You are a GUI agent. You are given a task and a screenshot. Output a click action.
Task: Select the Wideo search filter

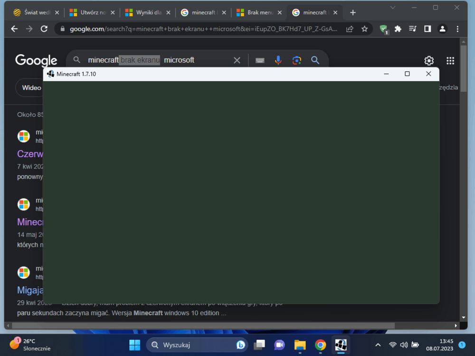[29, 88]
